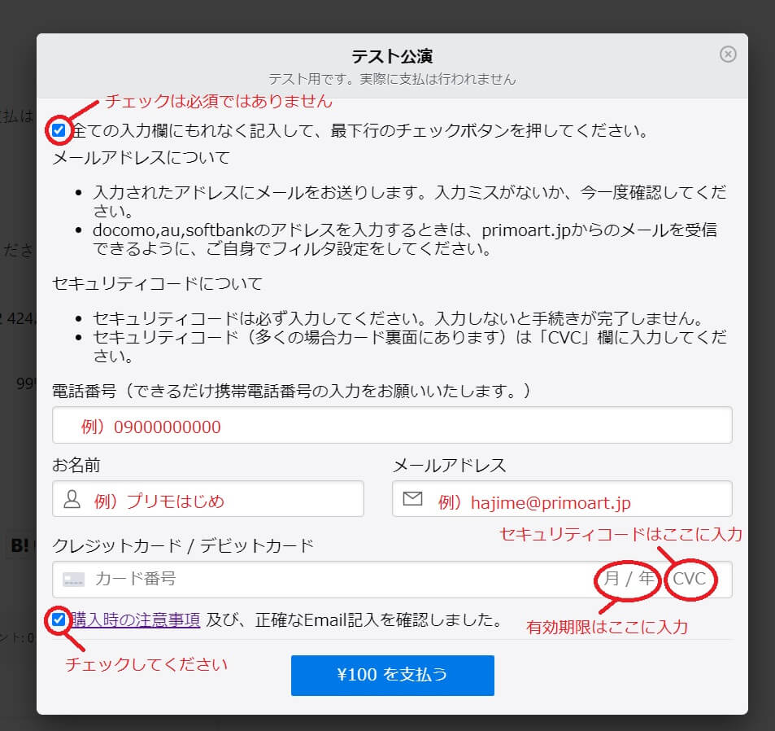Click the B! Hatena bookmark icon behind the dialog
Image resolution: width=775 pixels, height=731 pixels.
click(19, 545)
